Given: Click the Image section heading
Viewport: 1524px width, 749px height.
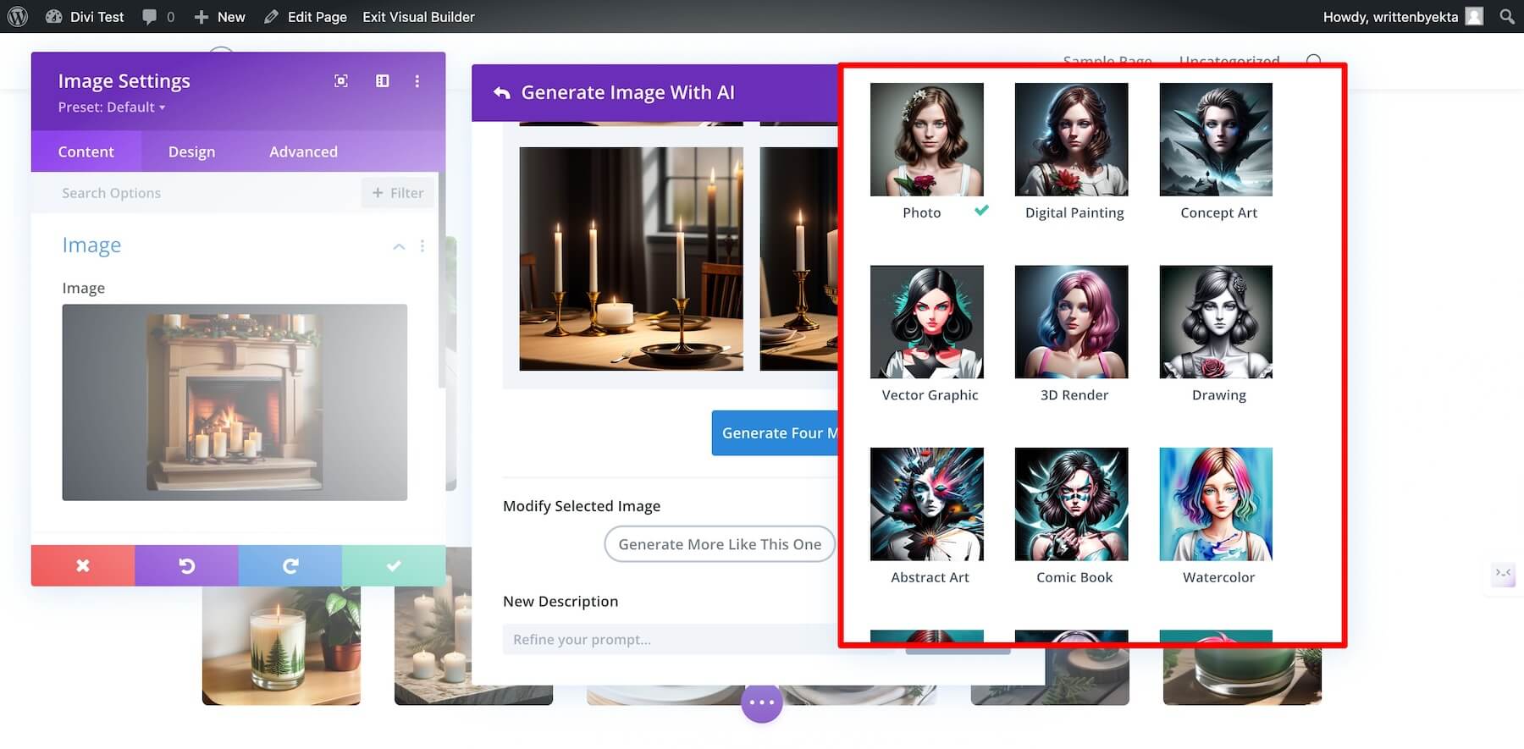Looking at the screenshot, I should tap(91, 245).
